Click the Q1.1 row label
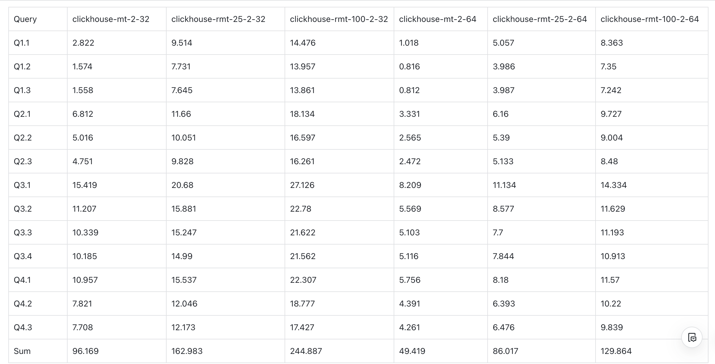 pos(22,43)
